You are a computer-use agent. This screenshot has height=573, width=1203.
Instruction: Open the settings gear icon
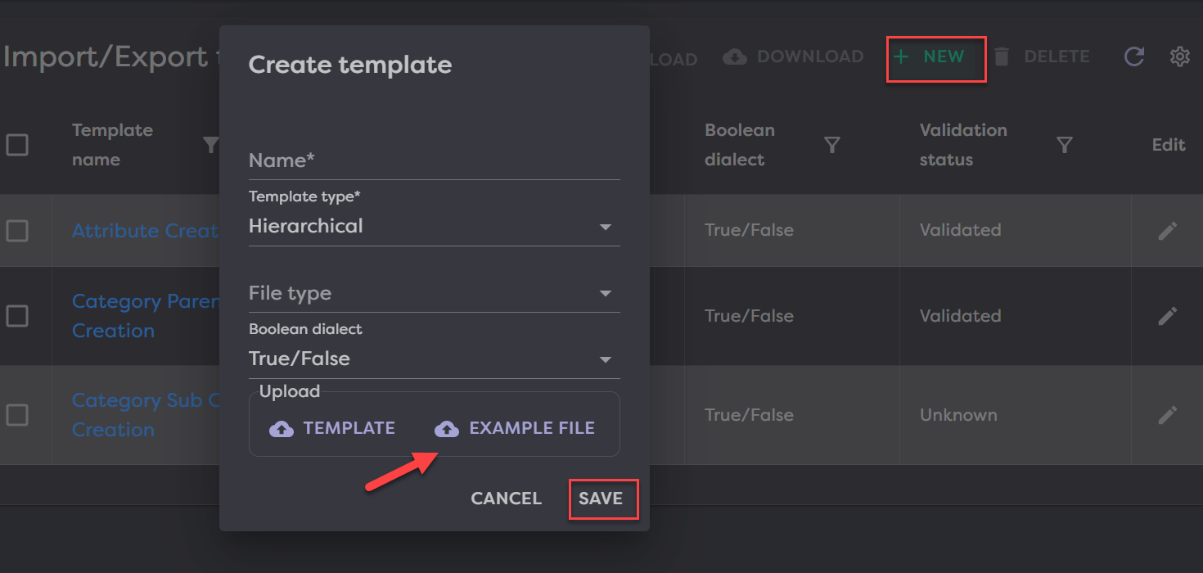pos(1179,56)
